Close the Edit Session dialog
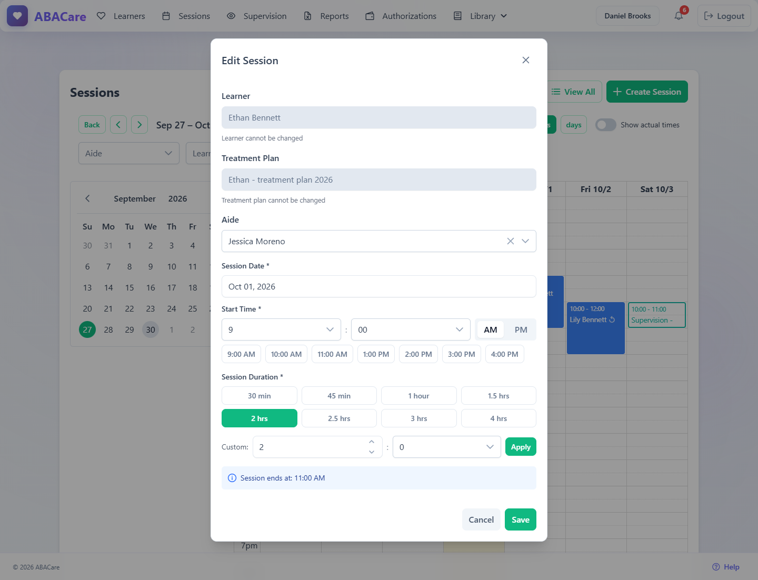This screenshot has width=758, height=580. pyautogui.click(x=525, y=60)
